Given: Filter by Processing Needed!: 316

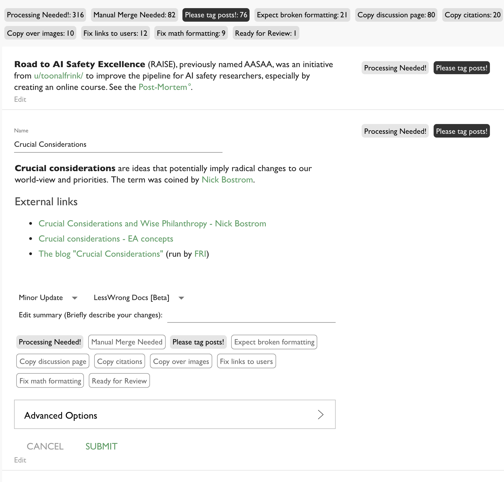Looking at the screenshot, I should [45, 15].
